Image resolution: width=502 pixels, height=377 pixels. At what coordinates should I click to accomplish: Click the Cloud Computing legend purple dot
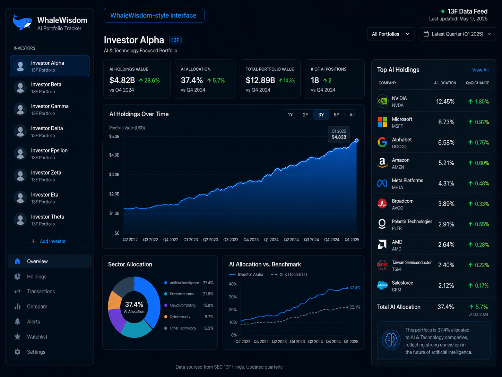[166, 305]
